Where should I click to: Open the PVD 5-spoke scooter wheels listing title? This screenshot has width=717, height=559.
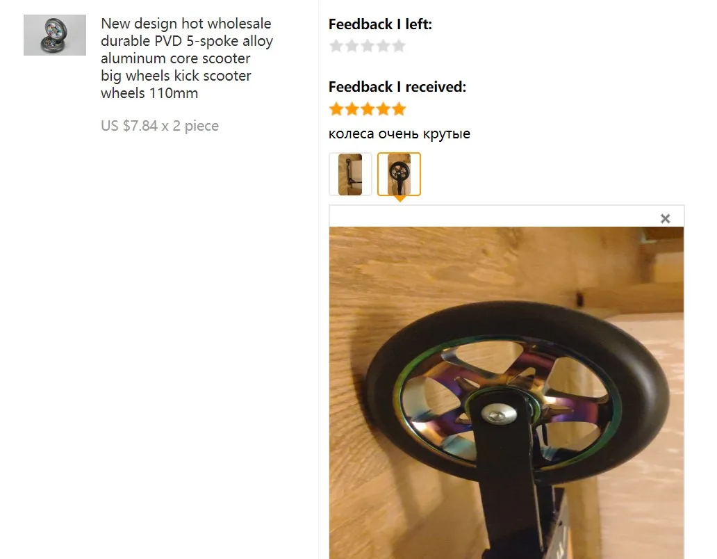[187, 58]
